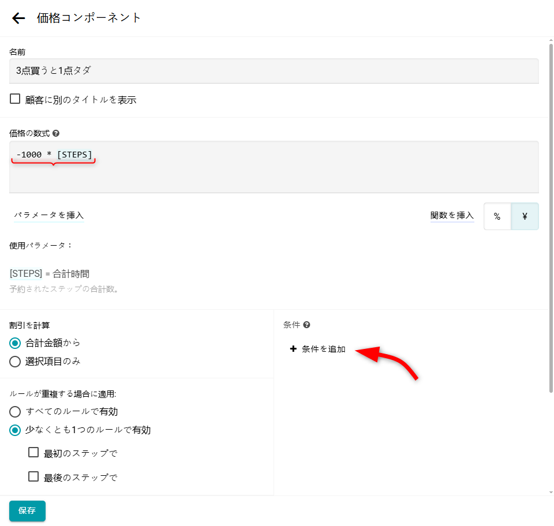Check 最後のステップで checkbox
The height and width of the screenshot is (526, 554).
tap(33, 476)
